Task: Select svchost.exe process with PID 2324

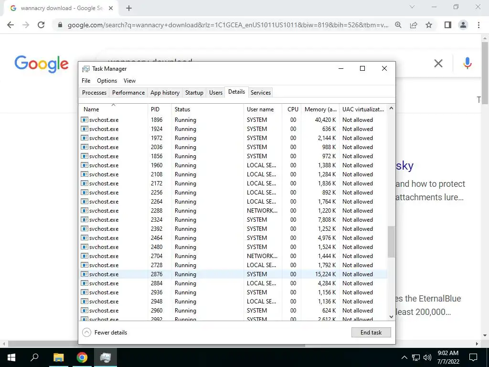Action: 233,220
